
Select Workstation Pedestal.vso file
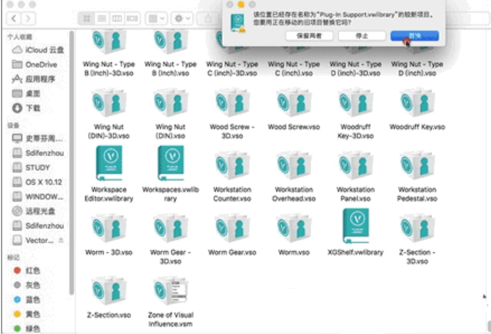pos(417,177)
